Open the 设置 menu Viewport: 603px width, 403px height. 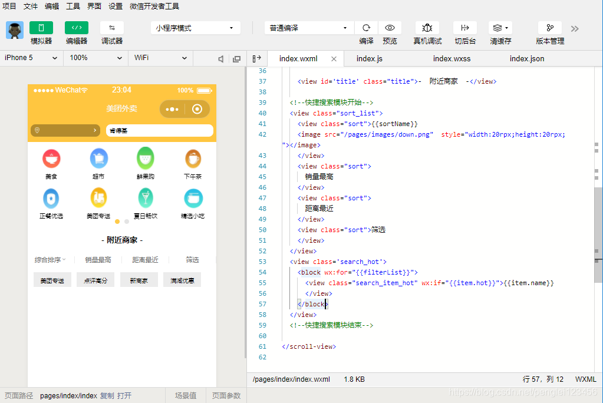[x=116, y=6]
